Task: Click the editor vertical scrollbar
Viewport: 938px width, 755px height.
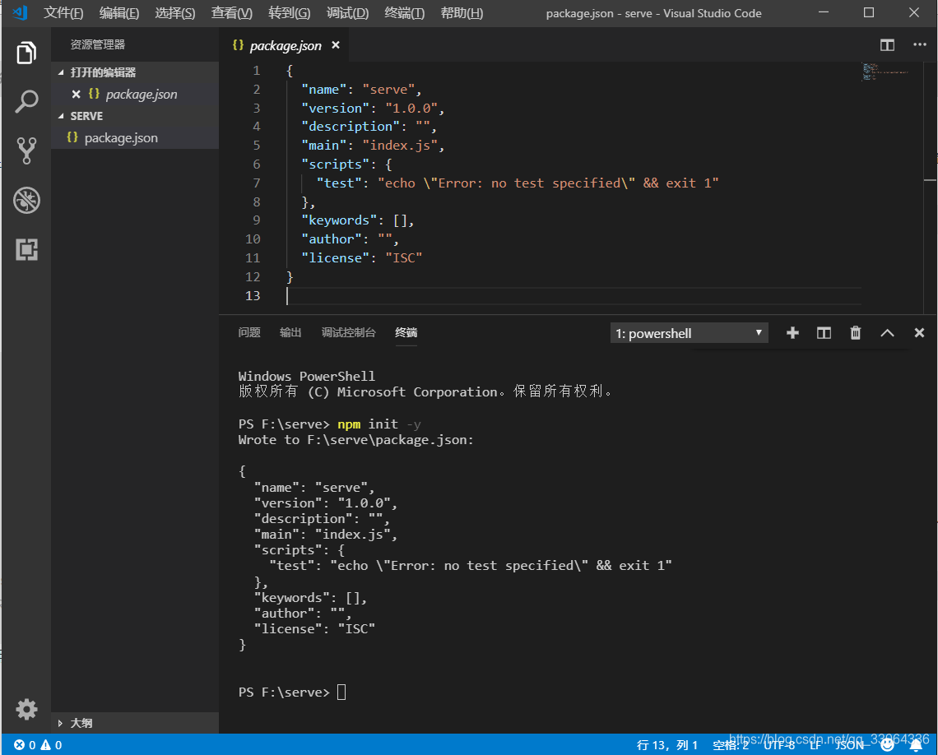Action: 931,188
